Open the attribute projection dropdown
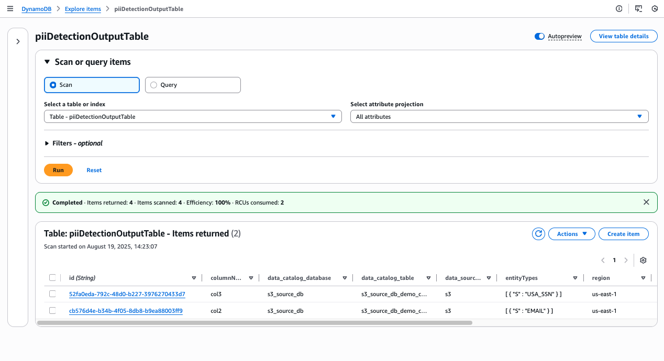The height and width of the screenshot is (361, 664). pos(500,117)
